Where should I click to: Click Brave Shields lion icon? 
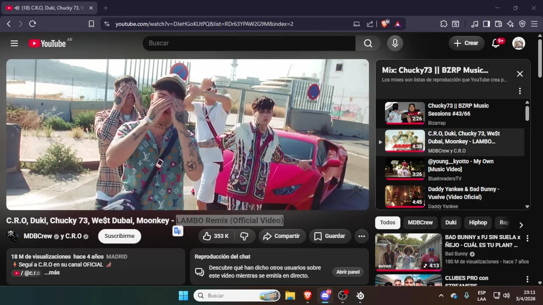click(384, 24)
